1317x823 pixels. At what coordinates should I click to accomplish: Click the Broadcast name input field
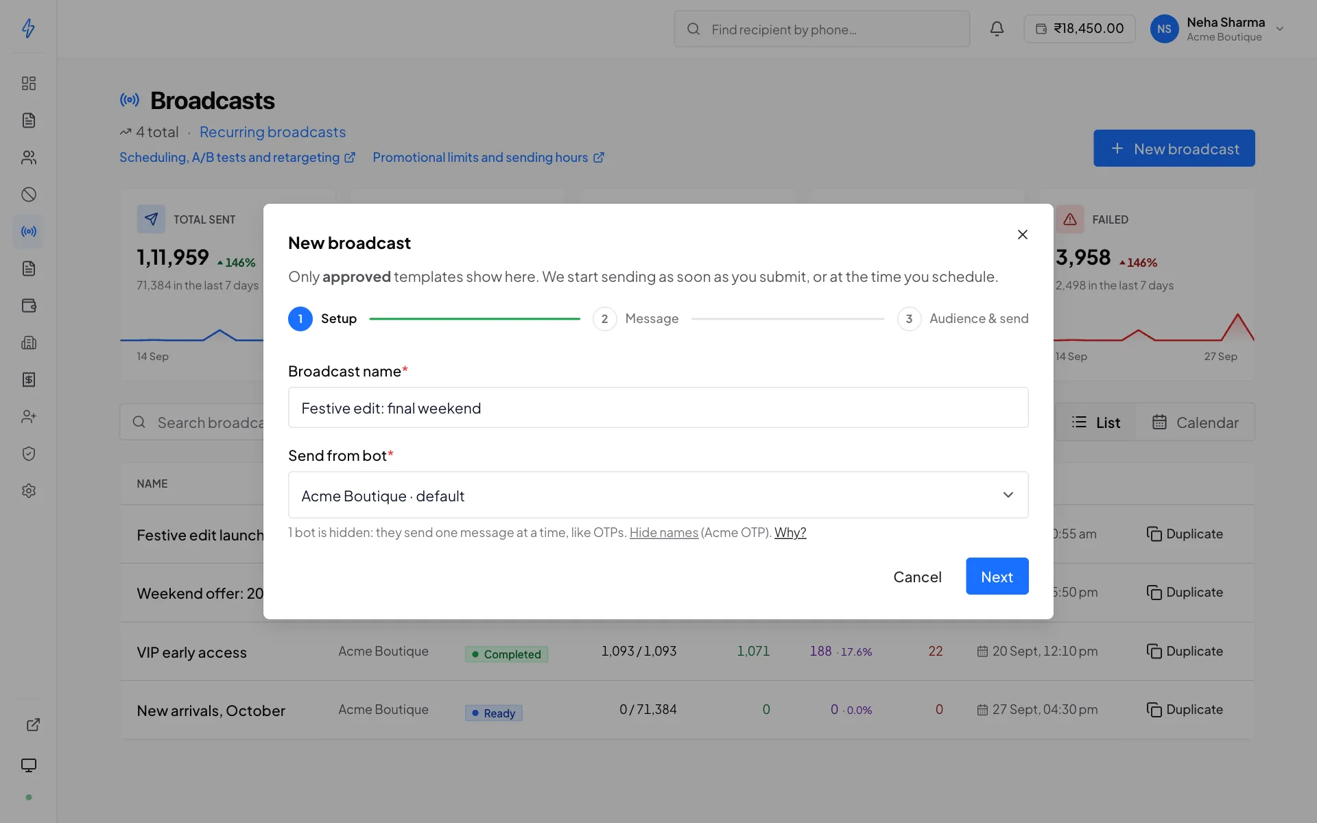point(658,407)
